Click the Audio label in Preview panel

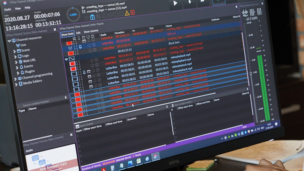click(x=29, y=150)
